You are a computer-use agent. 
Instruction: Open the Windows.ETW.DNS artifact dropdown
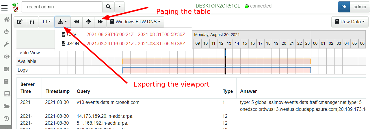click(x=135, y=22)
